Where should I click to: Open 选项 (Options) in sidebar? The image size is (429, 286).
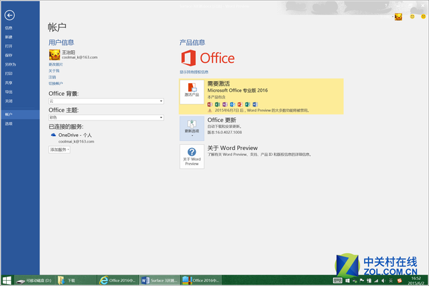9,124
